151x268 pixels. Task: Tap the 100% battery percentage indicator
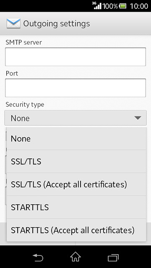pos(110,6)
